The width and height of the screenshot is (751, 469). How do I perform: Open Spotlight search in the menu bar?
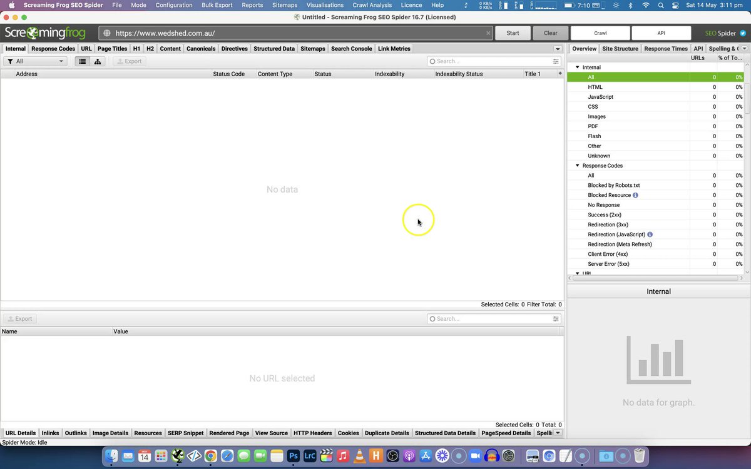pos(662,5)
